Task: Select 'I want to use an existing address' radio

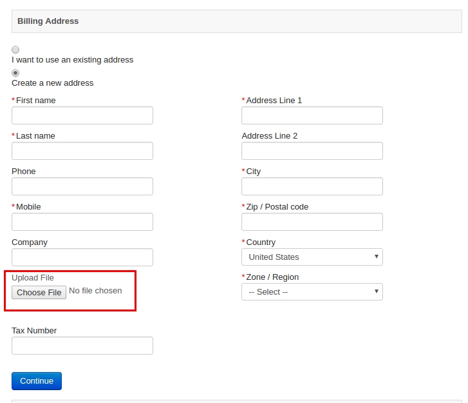Action: (x=15, y=50)
